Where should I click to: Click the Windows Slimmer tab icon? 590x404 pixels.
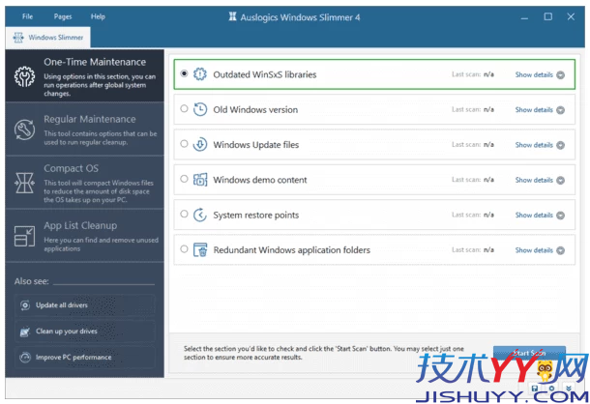point(18,38)
